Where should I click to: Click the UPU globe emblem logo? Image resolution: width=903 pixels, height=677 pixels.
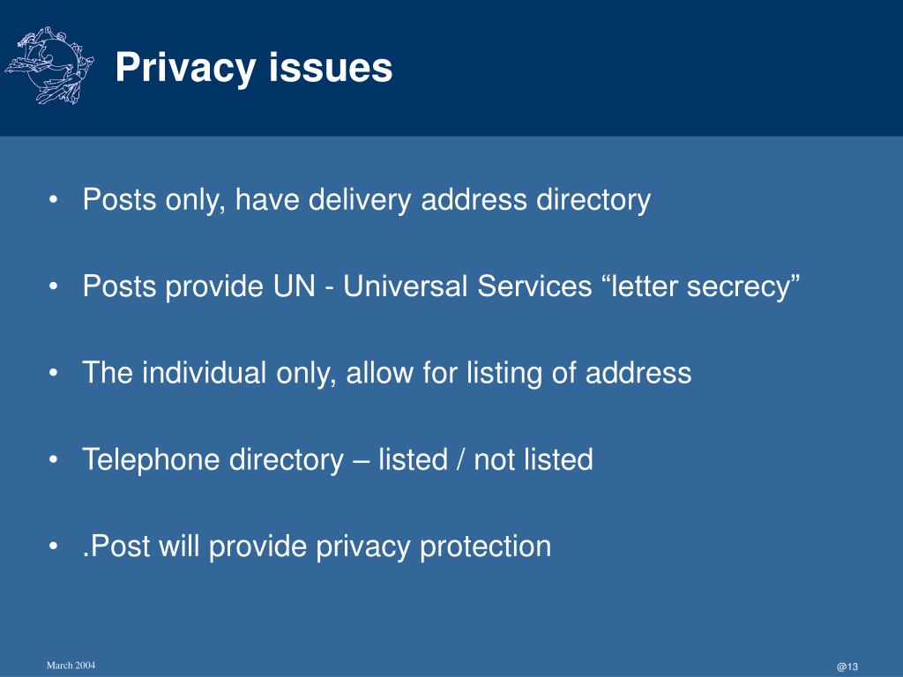(x=49, y=65)
